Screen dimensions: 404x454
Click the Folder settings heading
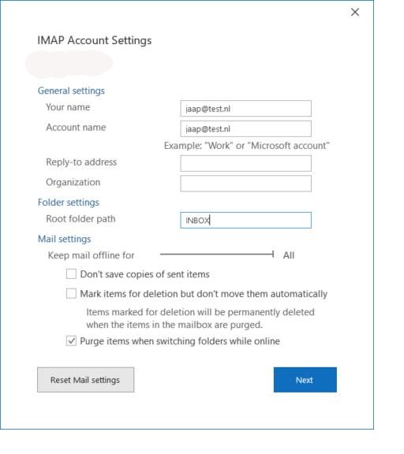(x=69, y=203)
